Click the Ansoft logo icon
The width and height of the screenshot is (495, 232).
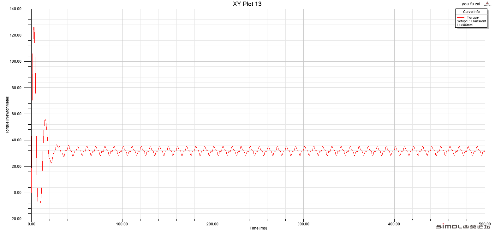tap(488, 4)
